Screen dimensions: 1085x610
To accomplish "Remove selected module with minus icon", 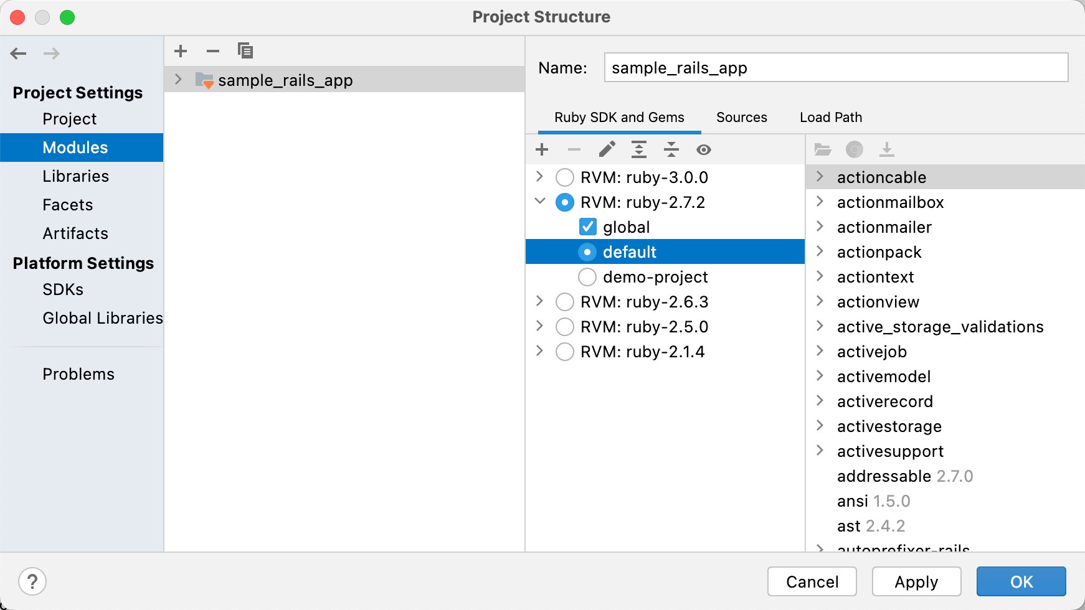I will (x=213, y=51).
